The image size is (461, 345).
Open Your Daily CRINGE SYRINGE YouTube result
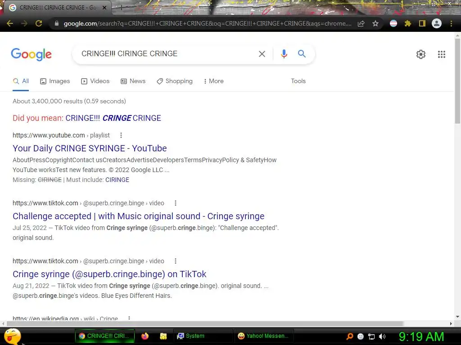point(90,148)
